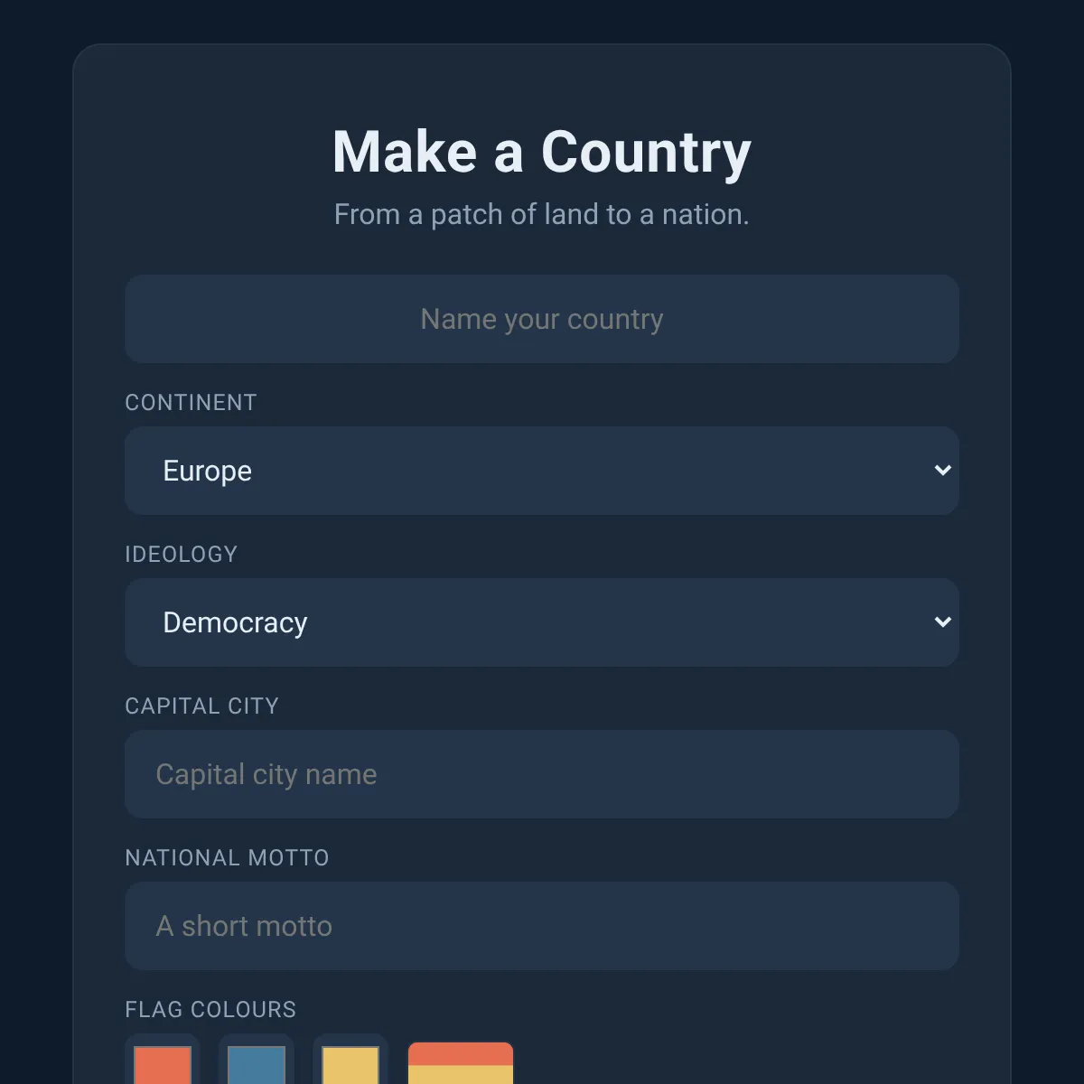Pick the blue flag colour swatch
This screenshot has height=1084, width=1084.
[257, 1065]
